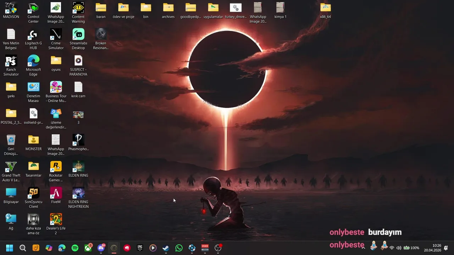Open the uygulamalar folder
454x255 pixels.
213,11
